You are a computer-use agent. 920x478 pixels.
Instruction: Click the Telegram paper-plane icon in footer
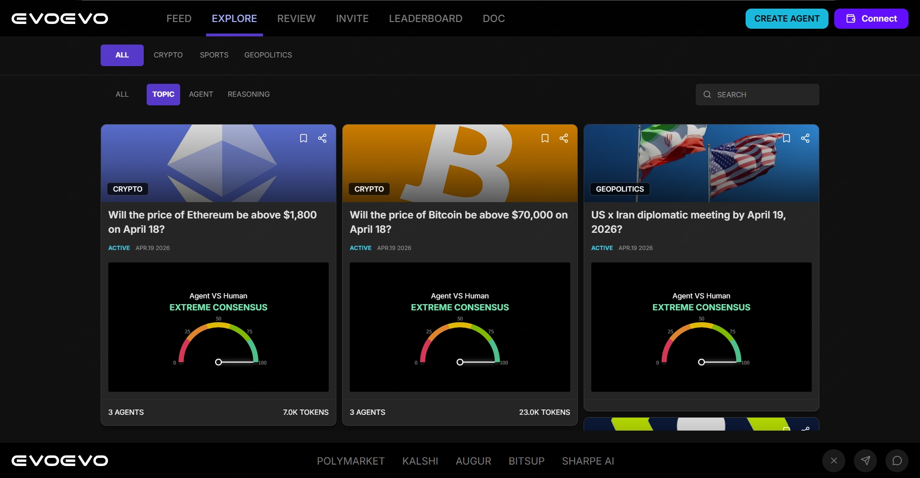865,461
